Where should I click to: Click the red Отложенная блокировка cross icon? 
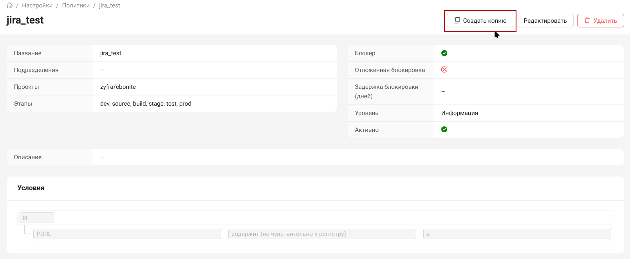click(x=444, y=70)
